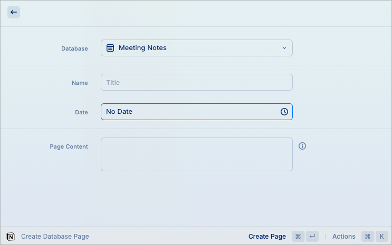Select the No Date field

tap(190, 112)
